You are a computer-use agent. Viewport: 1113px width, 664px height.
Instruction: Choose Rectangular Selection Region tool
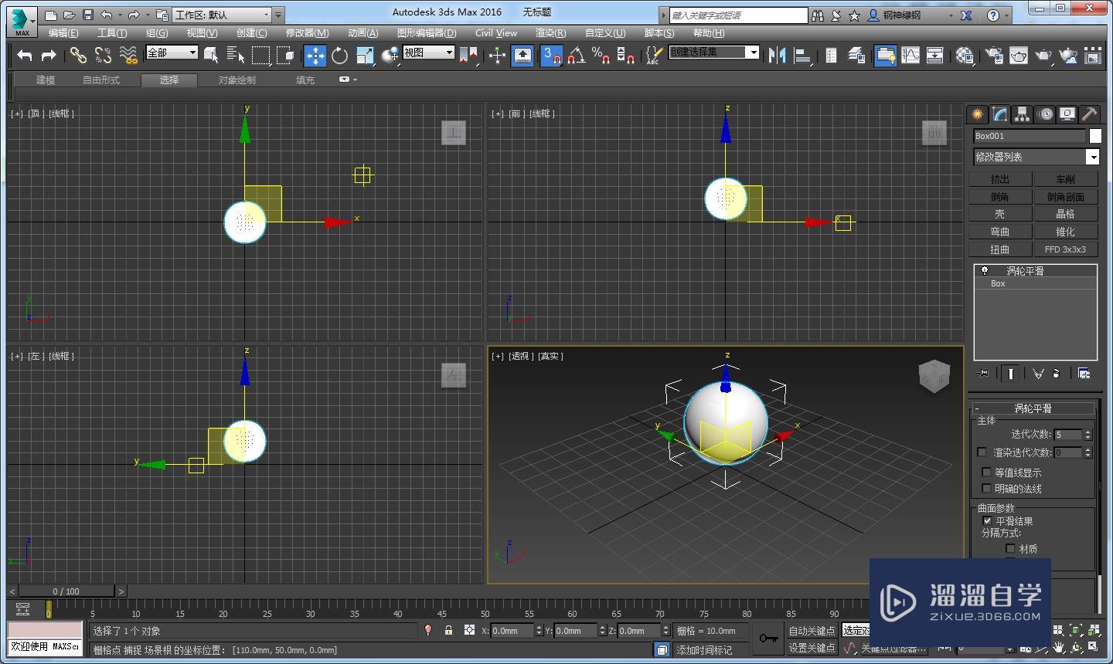click(261, 55)
